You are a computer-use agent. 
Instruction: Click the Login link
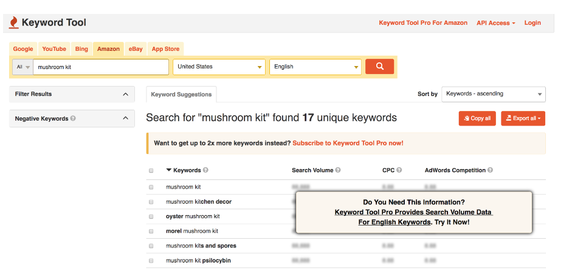click(532, 23)
